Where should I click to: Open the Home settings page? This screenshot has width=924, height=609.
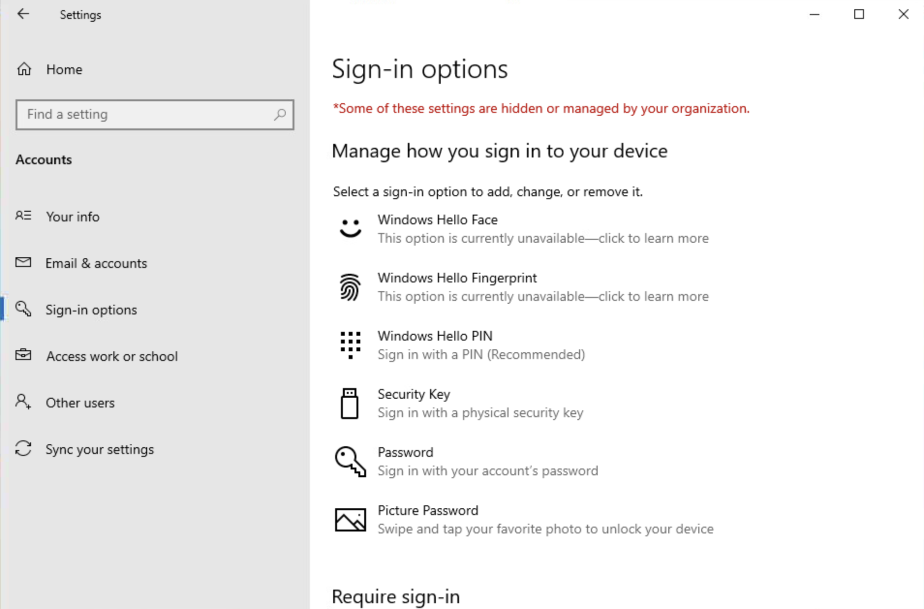pyautogui.click(x=64, y=69)
